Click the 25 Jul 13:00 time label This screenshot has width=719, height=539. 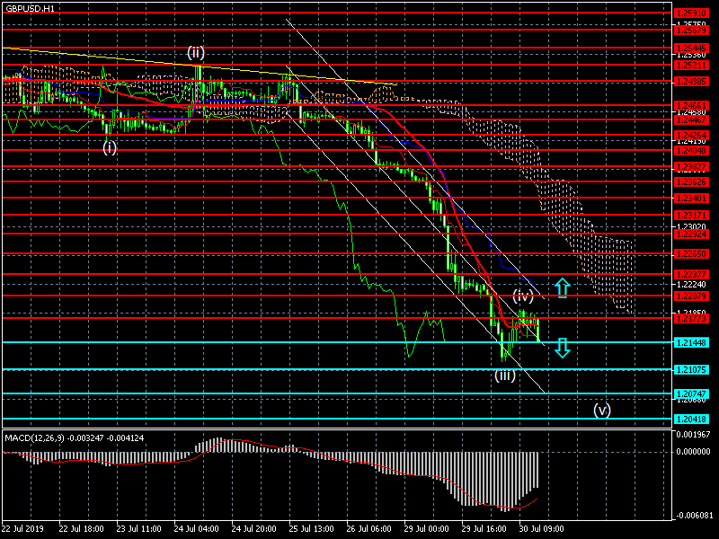312,529
